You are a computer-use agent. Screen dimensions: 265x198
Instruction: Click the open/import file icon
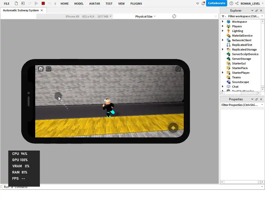click(x=23, y=3)
